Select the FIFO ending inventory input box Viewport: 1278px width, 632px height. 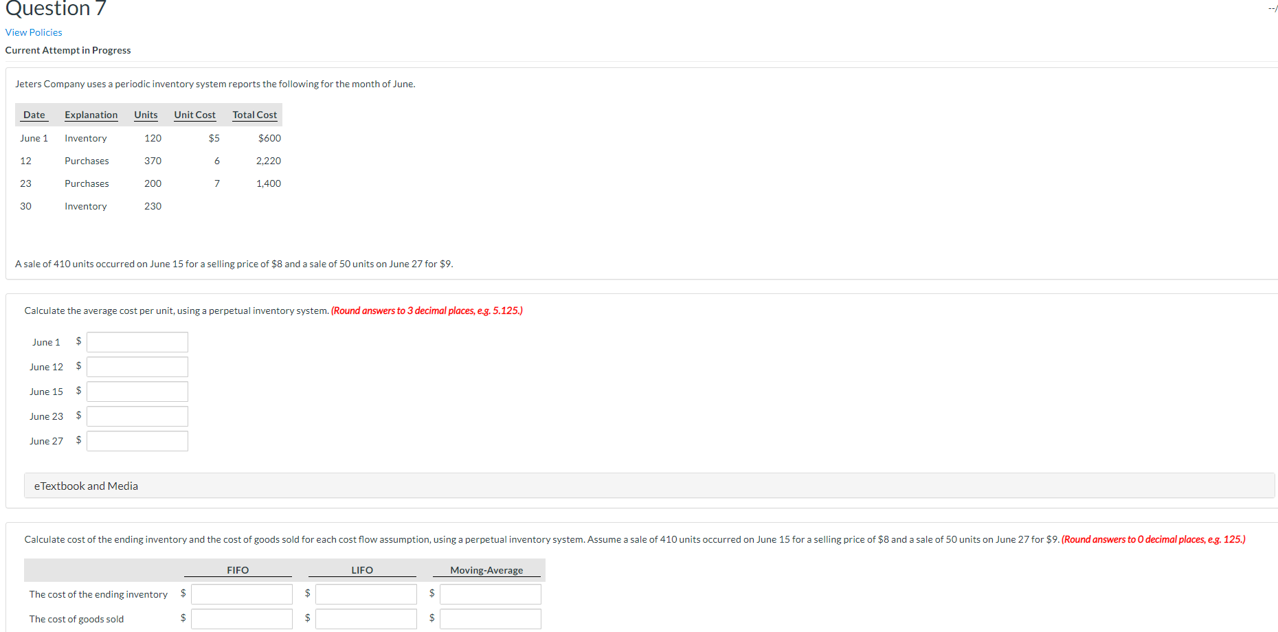(x=241, y=594)
